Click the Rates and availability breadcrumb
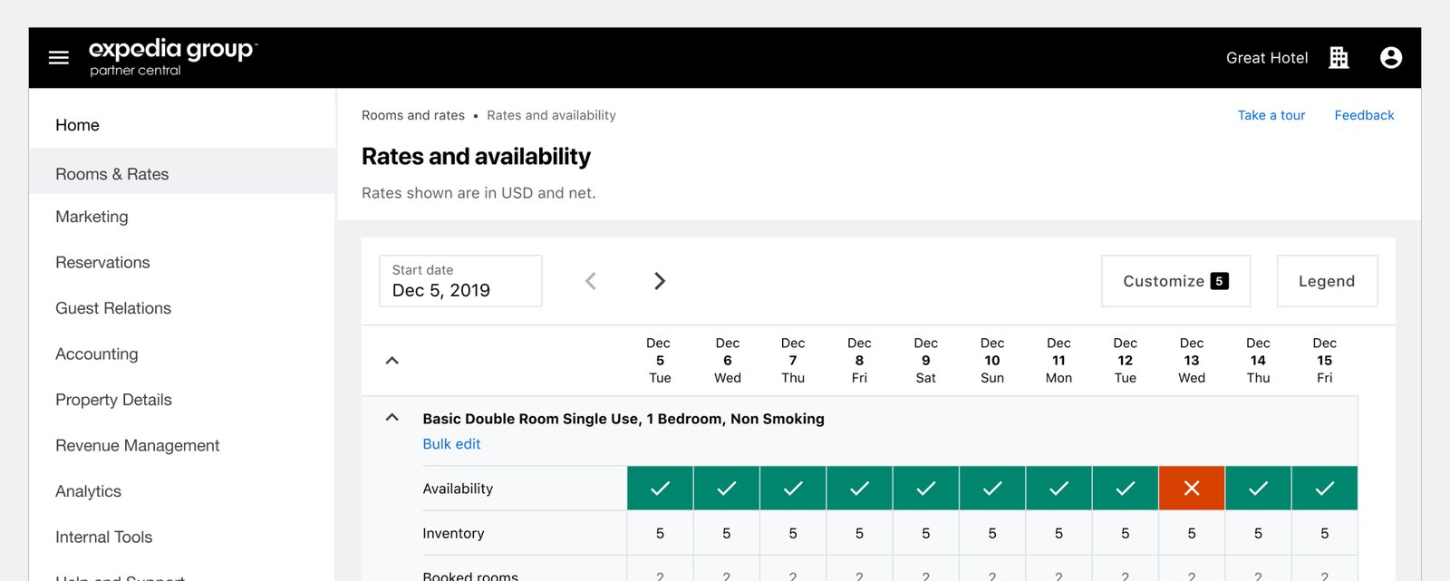This screenshot has height=581, width=1450. (551, 115)
